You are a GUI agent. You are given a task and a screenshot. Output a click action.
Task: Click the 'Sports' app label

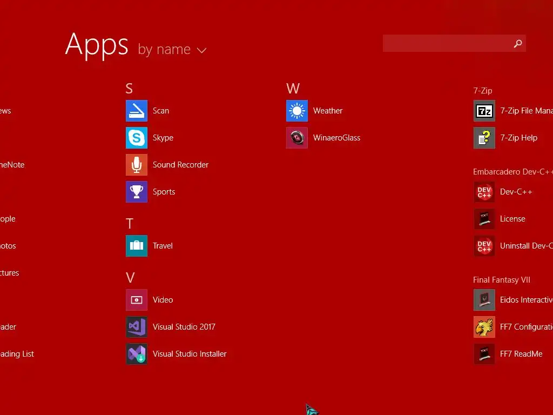(164, 192)
